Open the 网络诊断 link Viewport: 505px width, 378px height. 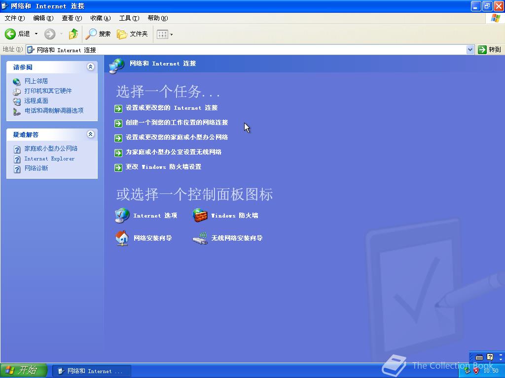click(36, 168)
